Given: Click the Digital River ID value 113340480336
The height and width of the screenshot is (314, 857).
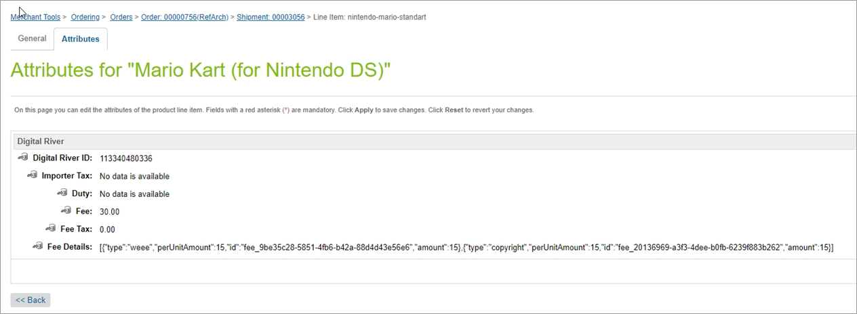Looking at the screenshot, I should 126,158.
